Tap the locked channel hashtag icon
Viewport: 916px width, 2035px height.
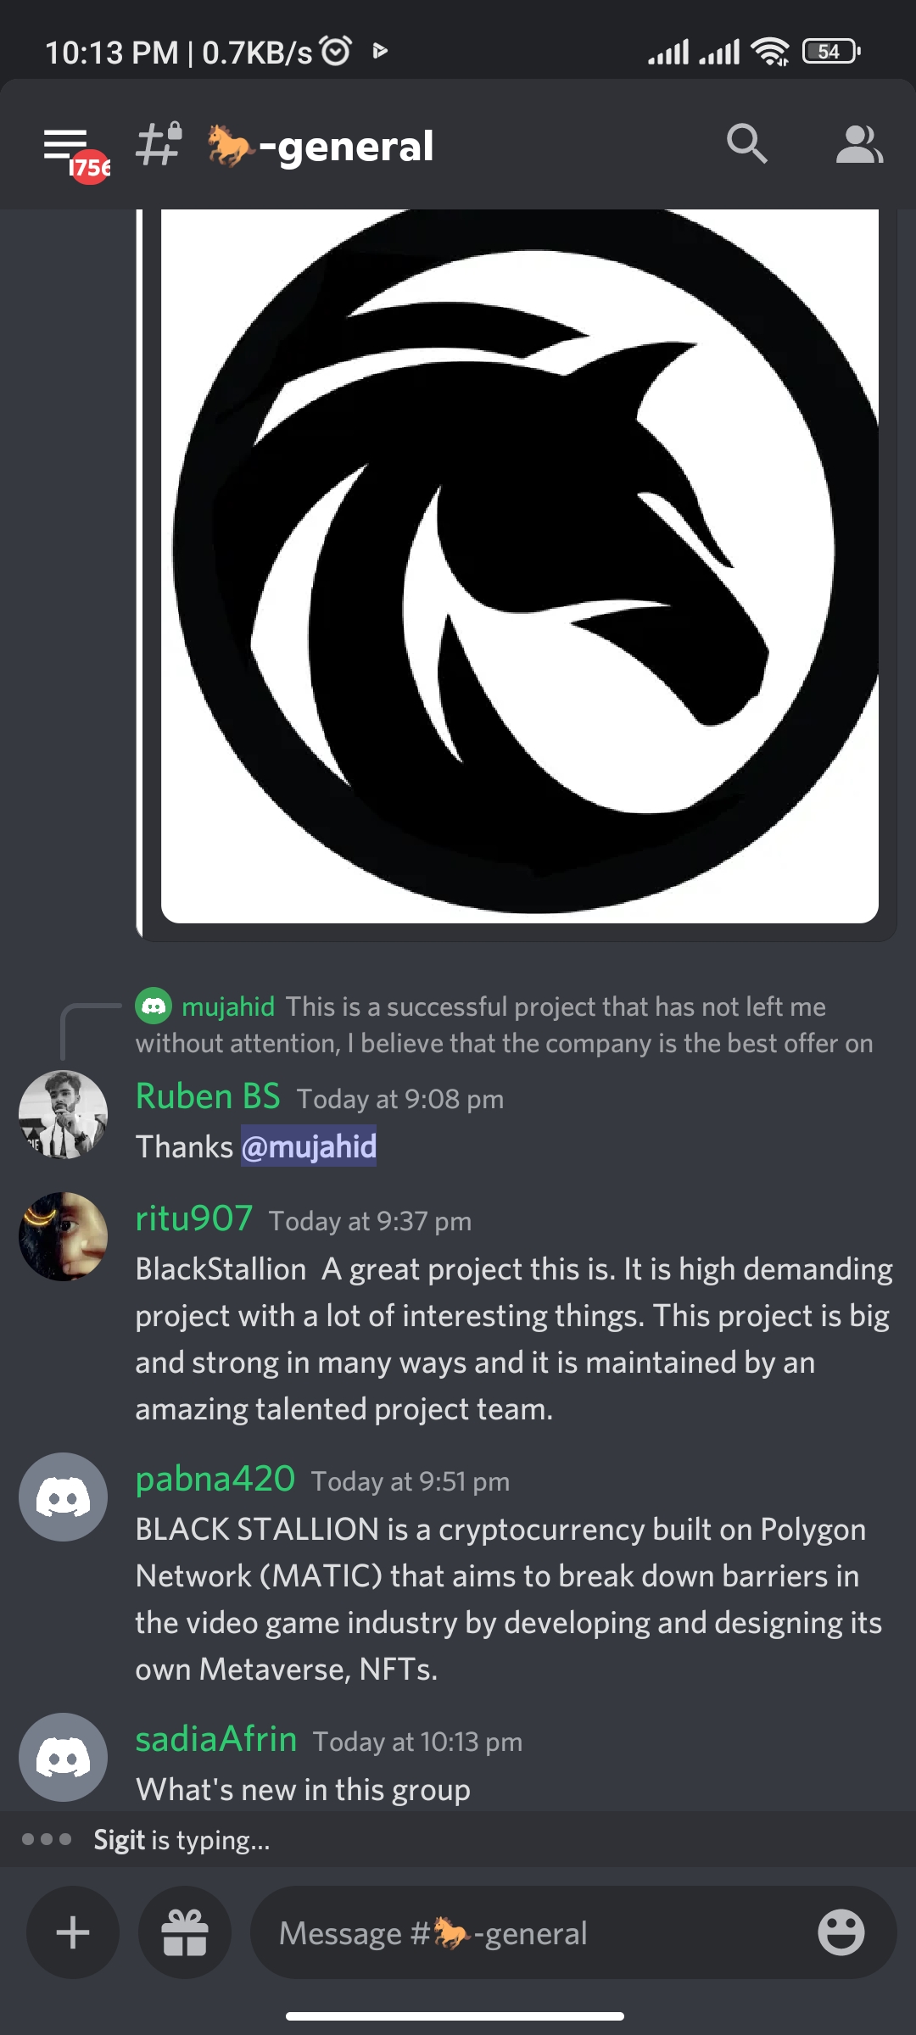pos(159,144)
